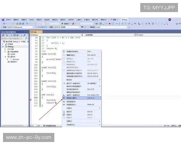Select the Cut Ctrl+X menu entry
The width and height of the screenshot is (181, 145).
82,112
